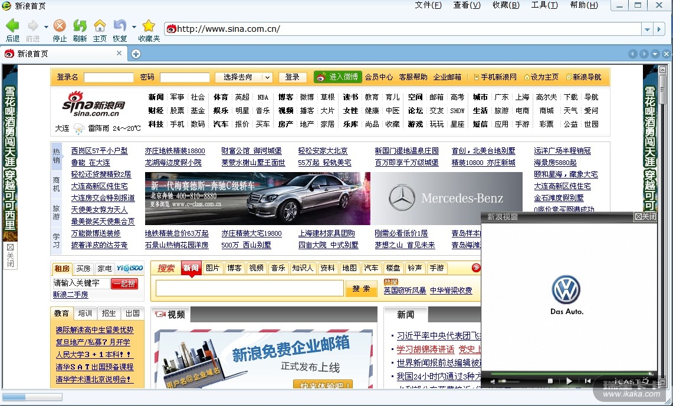Click the 进入微博 button
This screenshot has width=673, height=406.
click(337, 77)
